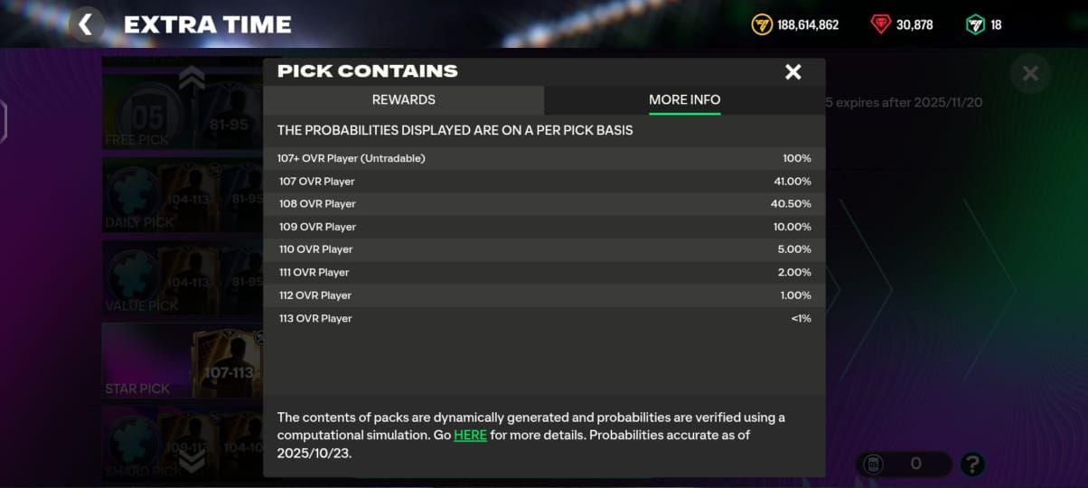
Task: Select the More Info tab
Action: coord(684,99)
